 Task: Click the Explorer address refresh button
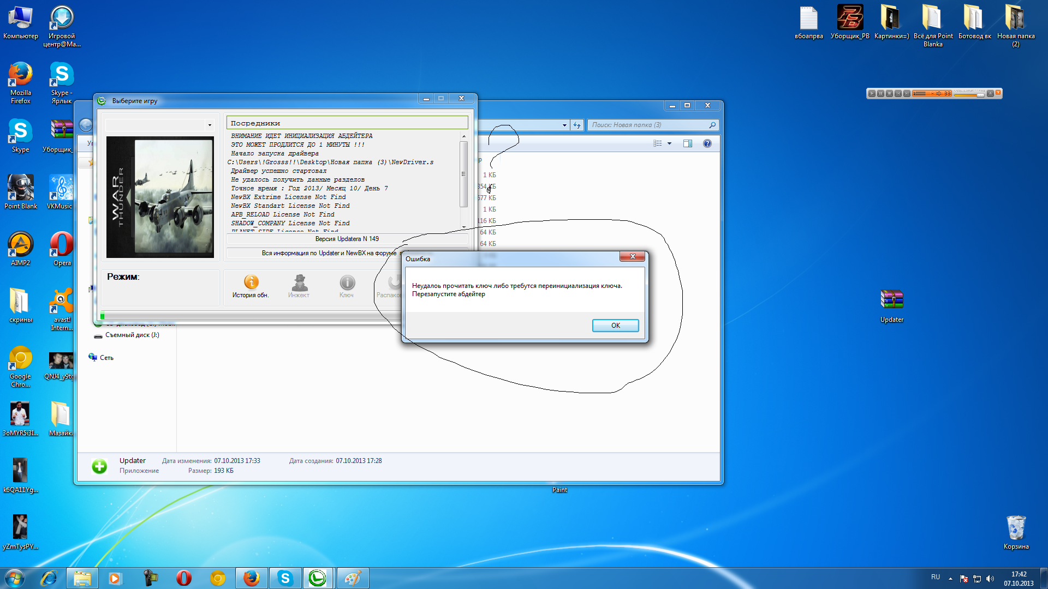coord(577,125)
